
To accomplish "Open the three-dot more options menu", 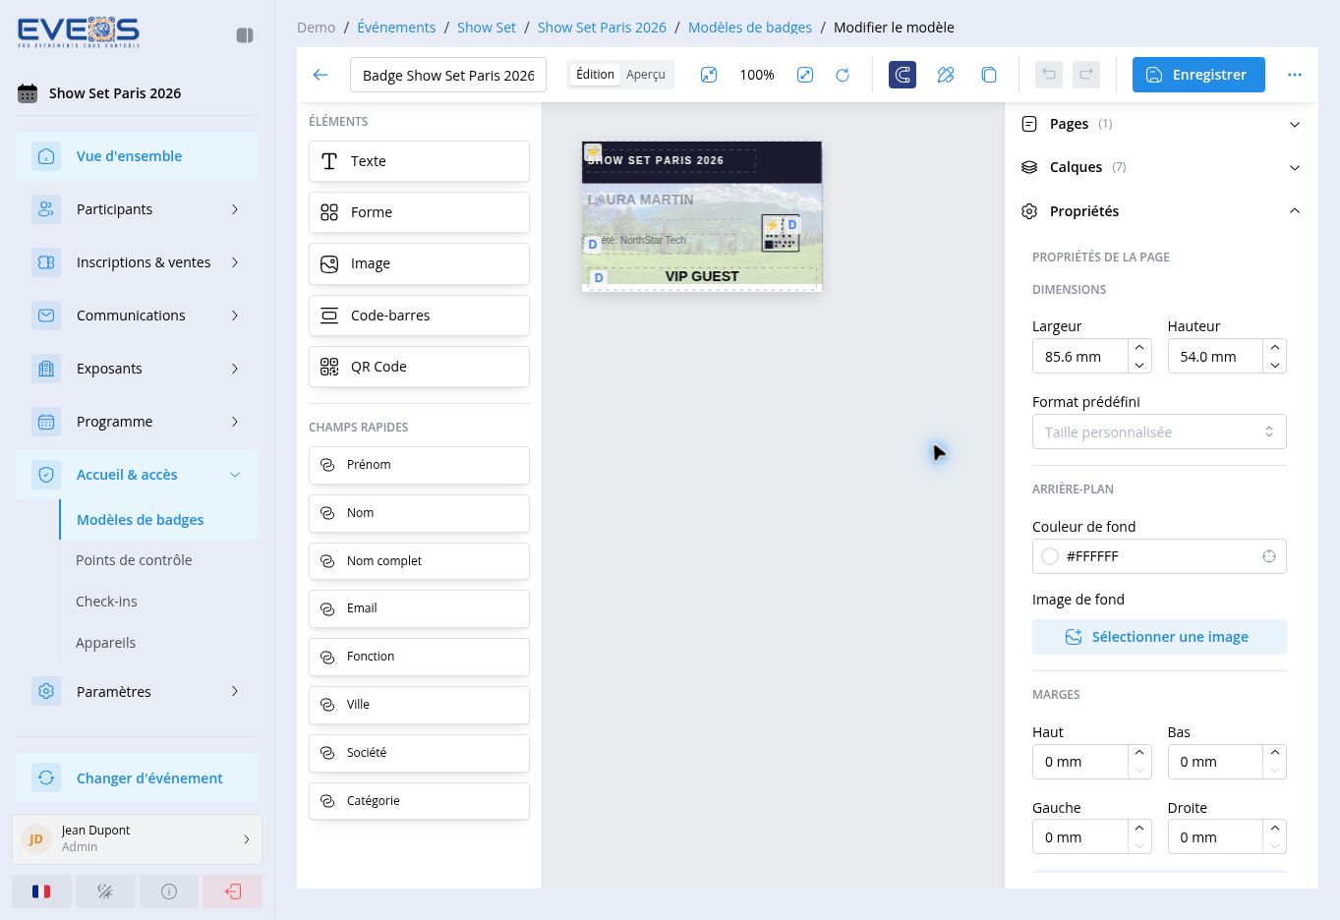I will [1295, 75].
